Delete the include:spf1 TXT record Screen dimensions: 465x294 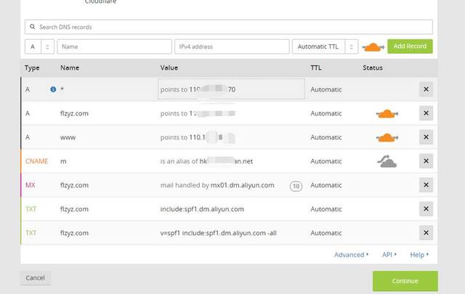point(426,209)
